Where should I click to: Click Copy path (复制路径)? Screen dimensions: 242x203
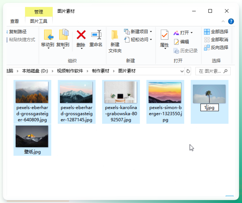18,32
